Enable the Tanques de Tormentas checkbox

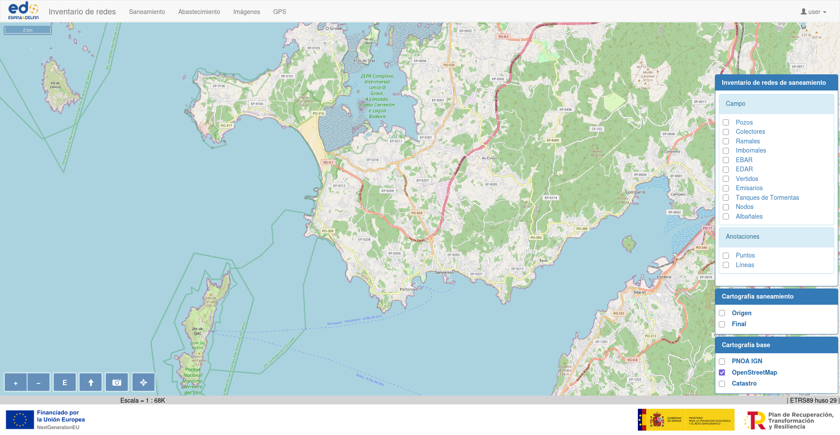click(726, 198)
